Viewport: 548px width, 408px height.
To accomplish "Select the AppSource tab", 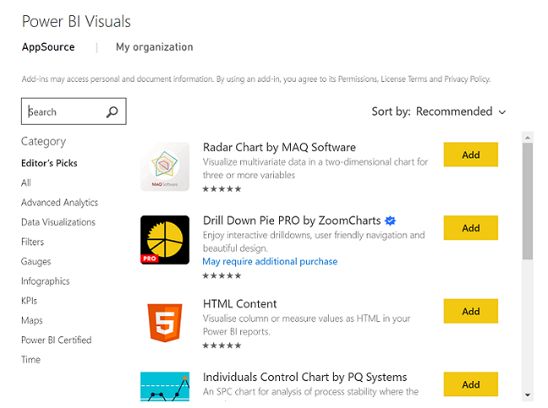I will (x=48, y=47).
